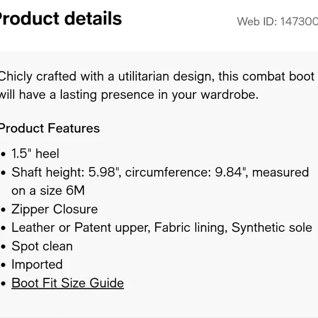
Task: Click the word 'wardrobe' in description
Action: pos(230,95)
